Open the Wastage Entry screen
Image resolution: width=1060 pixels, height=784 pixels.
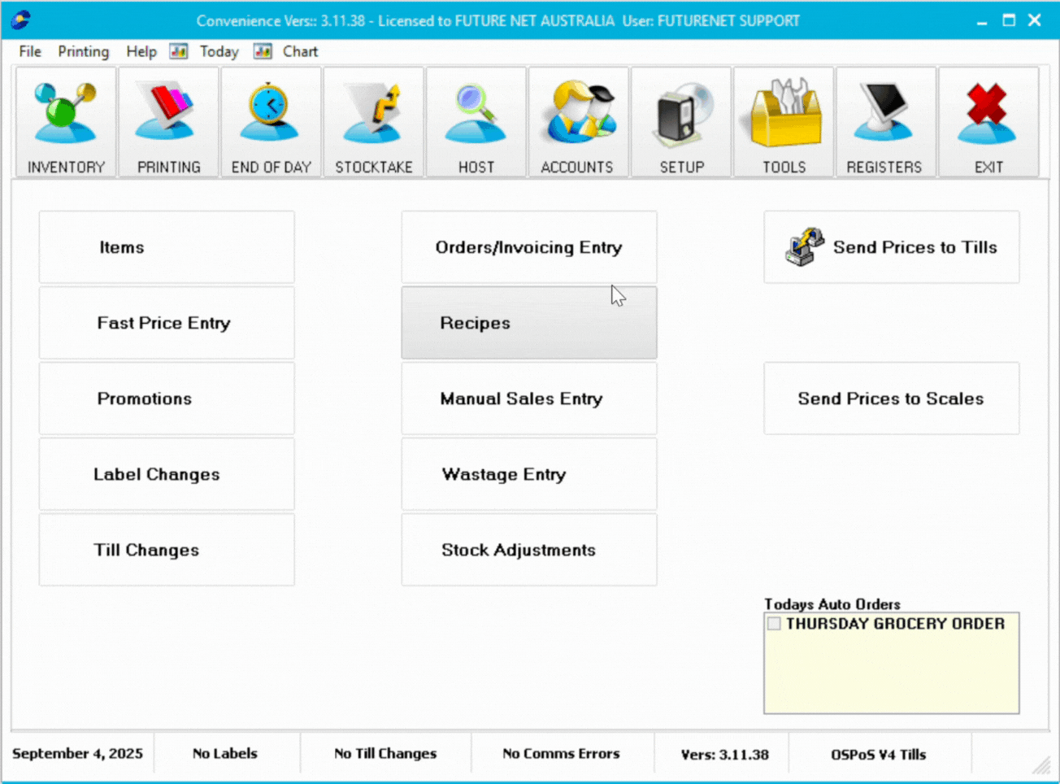[528, 474]
